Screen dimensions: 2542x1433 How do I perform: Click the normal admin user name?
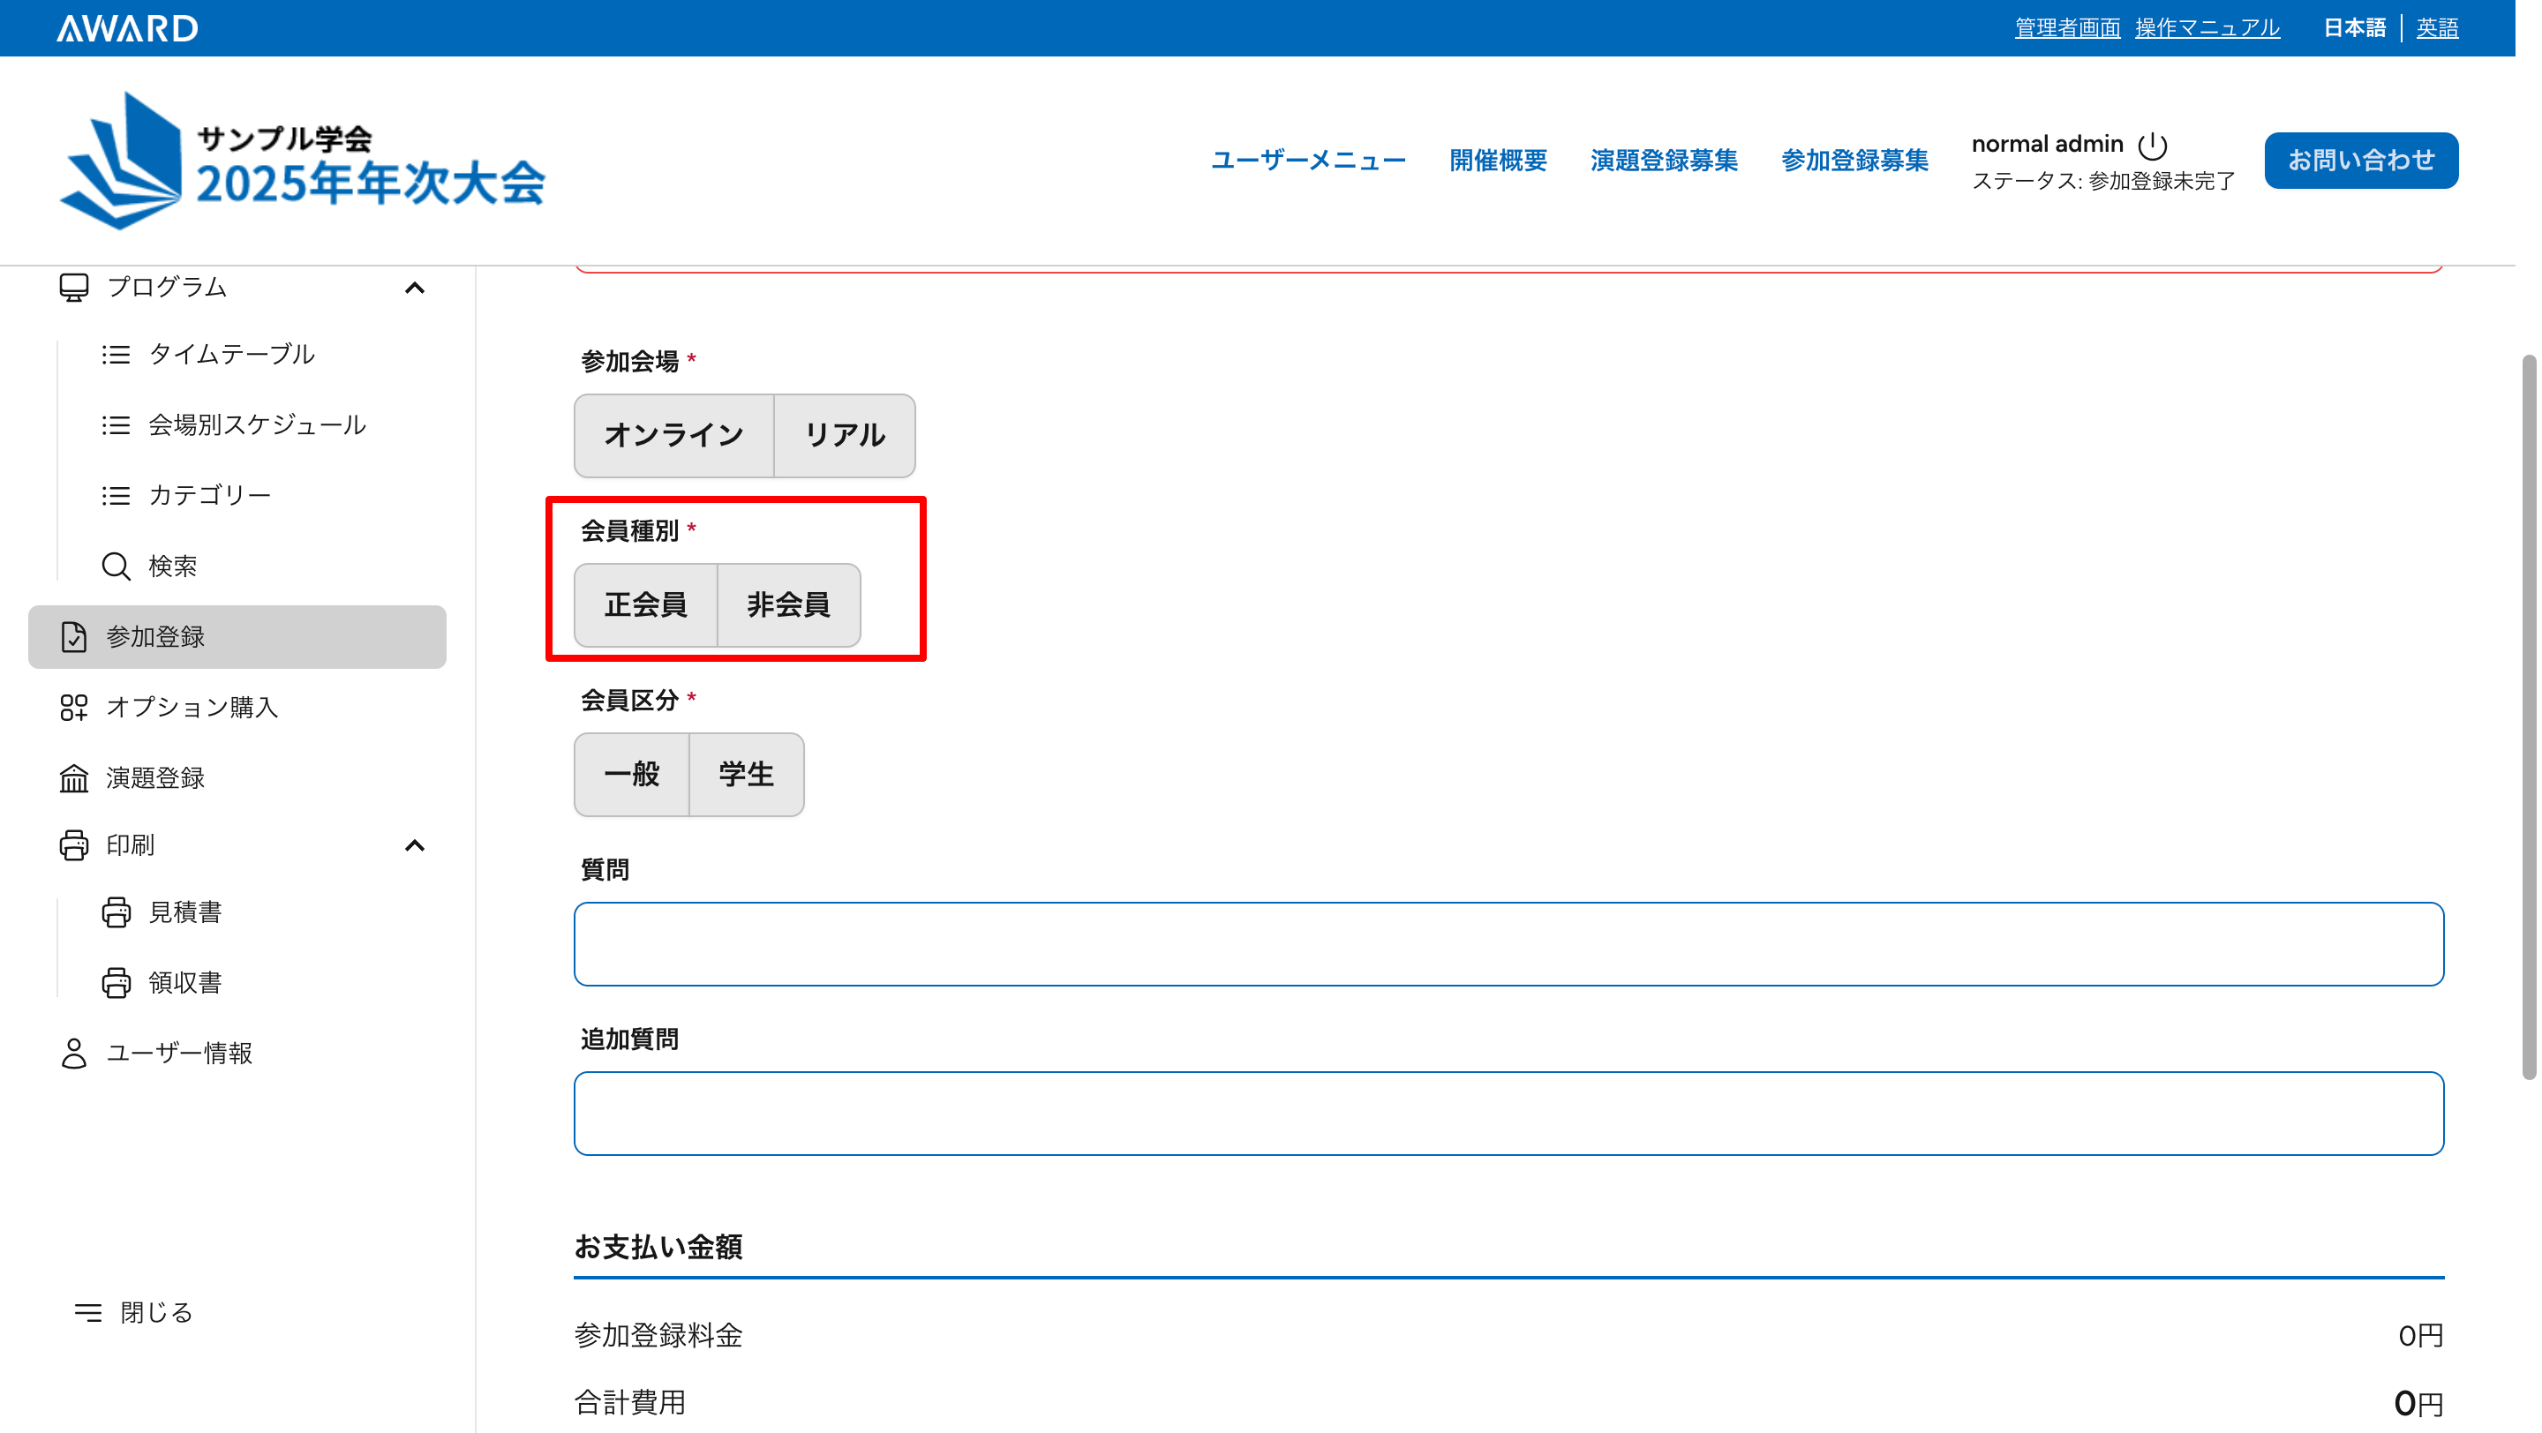pos(2048,144)
